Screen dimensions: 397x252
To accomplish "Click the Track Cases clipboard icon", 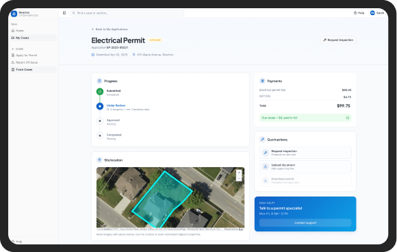I will pos(13,69).
